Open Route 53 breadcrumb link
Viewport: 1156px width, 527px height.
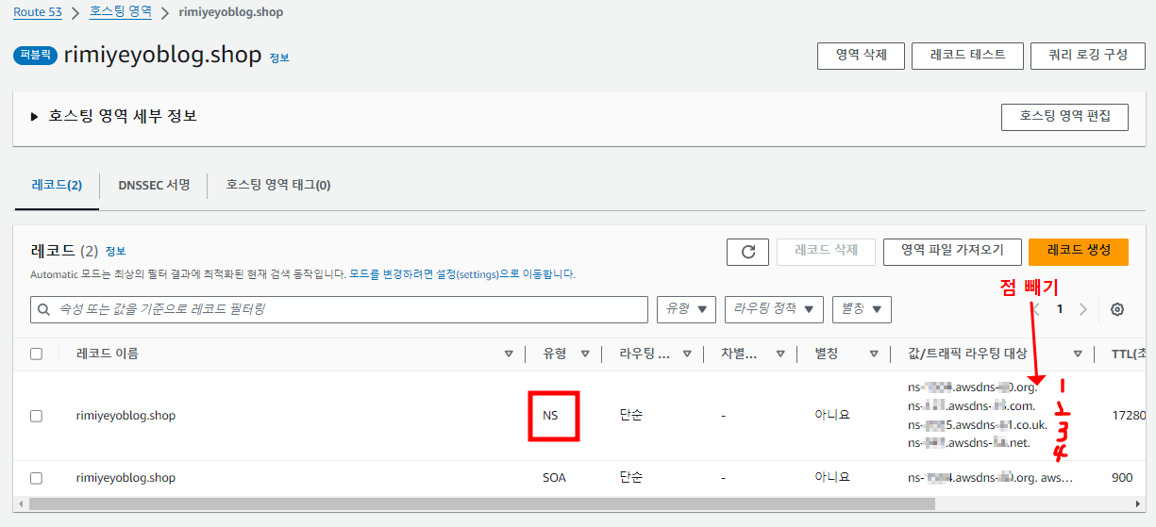coord(40,12)
